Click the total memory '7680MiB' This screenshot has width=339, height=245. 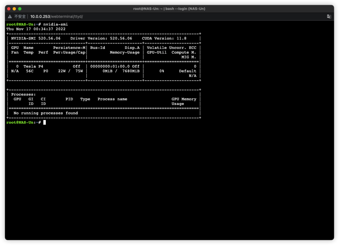(x=131, y=71)
